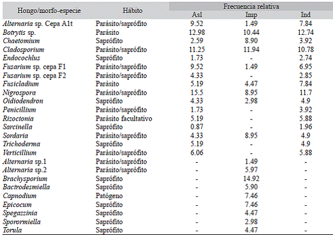
Task: Select the Patógeno habit for Capnodium
Action: (x=109, y=196)
